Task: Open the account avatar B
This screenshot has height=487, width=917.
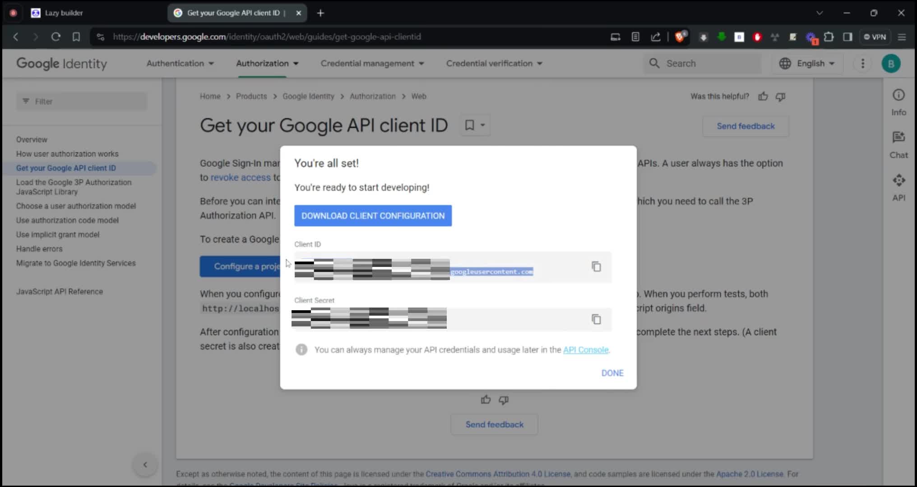Action: coord(891,64)
